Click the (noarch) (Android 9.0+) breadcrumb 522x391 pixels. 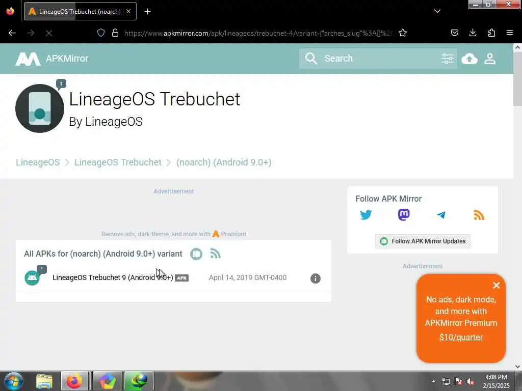224,162
